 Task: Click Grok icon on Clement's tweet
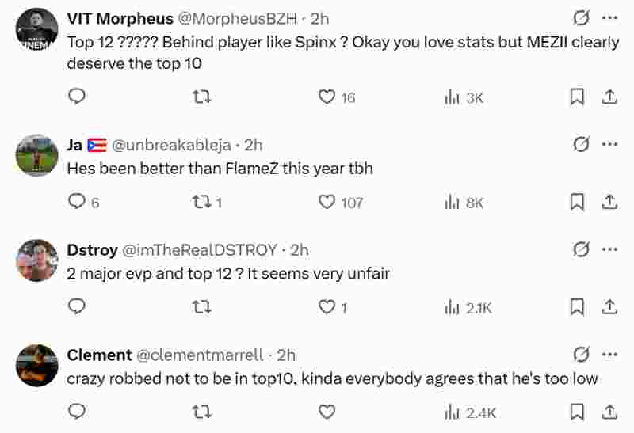click(x=581, y=354)
